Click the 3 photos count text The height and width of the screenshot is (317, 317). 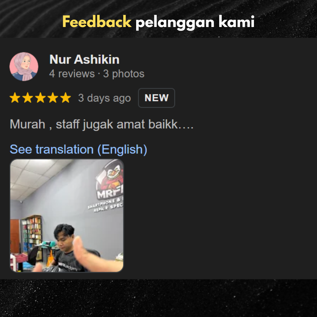[124, 74]
